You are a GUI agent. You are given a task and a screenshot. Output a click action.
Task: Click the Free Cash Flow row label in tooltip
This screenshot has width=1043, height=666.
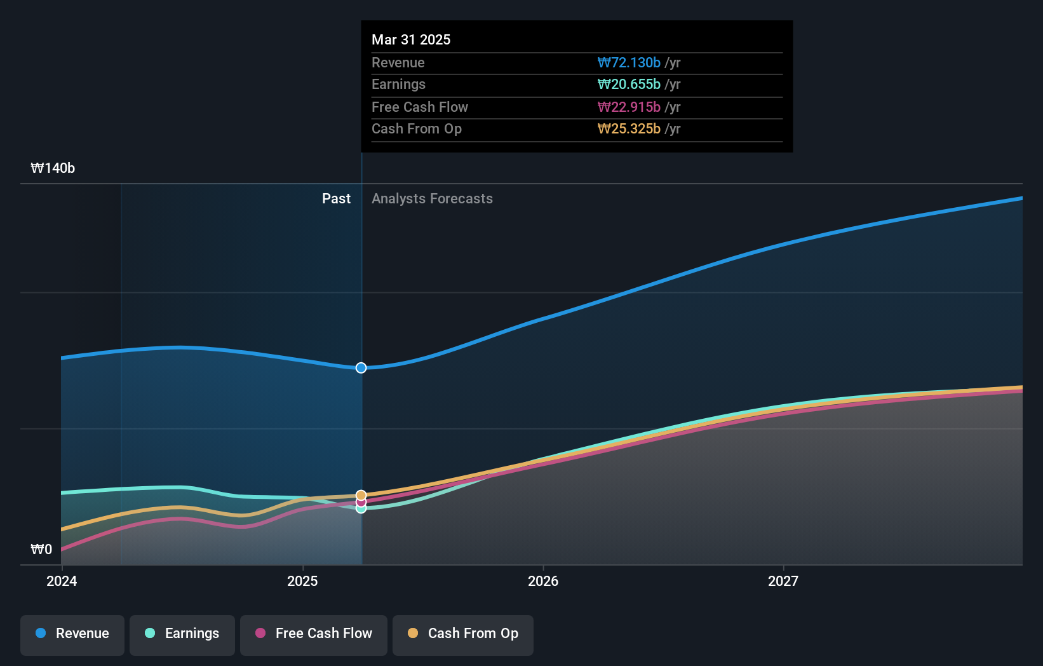420,107
